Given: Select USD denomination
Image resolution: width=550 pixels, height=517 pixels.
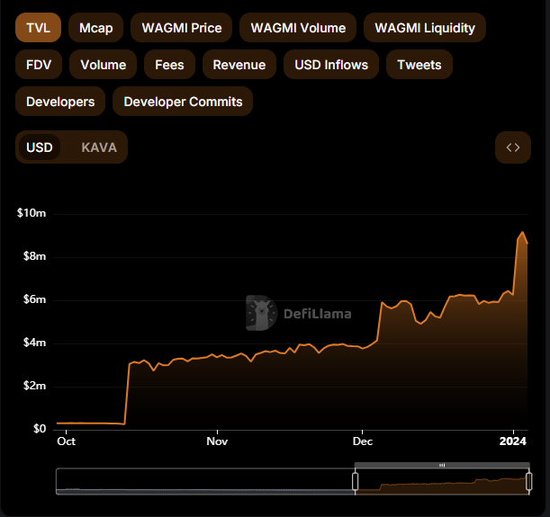Looking at the screenshot, I should click(40, 147).
